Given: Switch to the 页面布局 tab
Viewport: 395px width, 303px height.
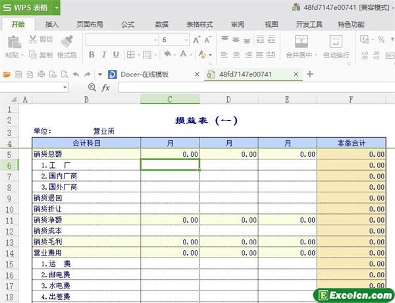Looking at the screenshot, I should (90, 24).
